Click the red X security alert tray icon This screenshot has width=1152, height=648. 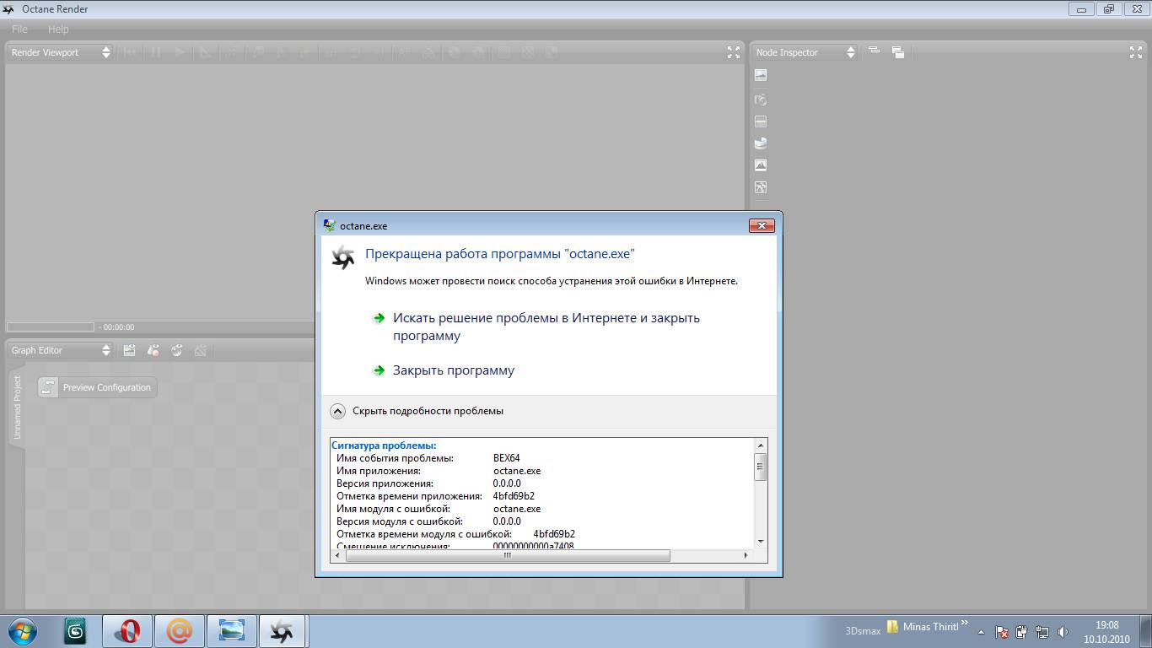tap(1002, 631)
